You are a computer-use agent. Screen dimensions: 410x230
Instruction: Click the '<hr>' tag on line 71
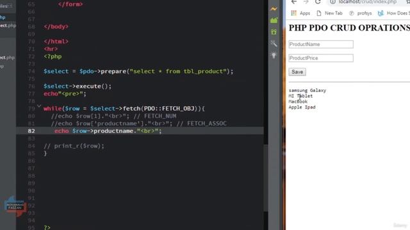(51, 49)
